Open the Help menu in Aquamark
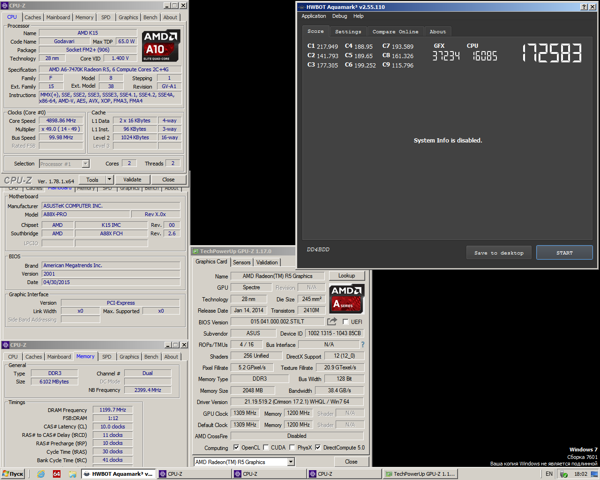 359,16
